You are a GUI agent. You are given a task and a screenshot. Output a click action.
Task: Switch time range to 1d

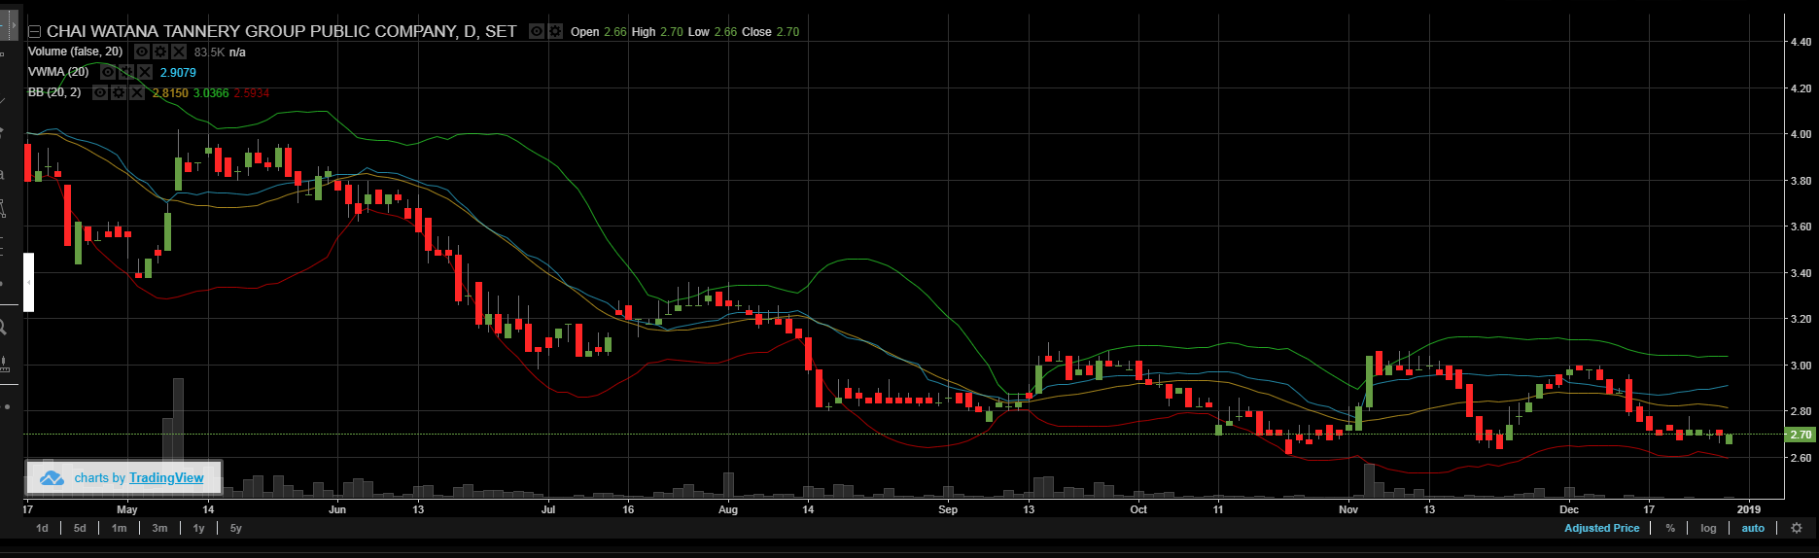[x=42, y=528]
